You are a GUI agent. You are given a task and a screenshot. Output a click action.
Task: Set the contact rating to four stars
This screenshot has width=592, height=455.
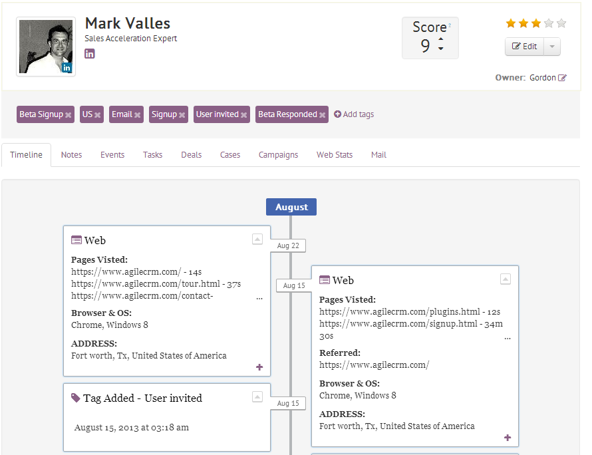pos(548,22)
